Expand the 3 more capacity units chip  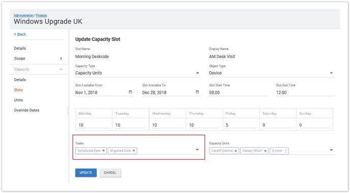[279, 151]
